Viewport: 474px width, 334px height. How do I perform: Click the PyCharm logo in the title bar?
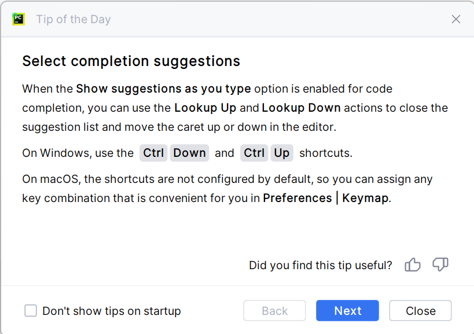click(x=19, y=19)
